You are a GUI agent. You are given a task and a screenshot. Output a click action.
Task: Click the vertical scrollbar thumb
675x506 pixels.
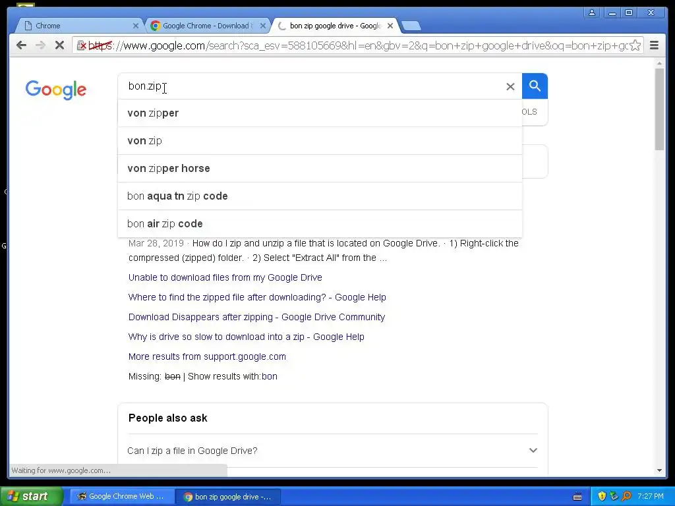[x=659, y=109]
